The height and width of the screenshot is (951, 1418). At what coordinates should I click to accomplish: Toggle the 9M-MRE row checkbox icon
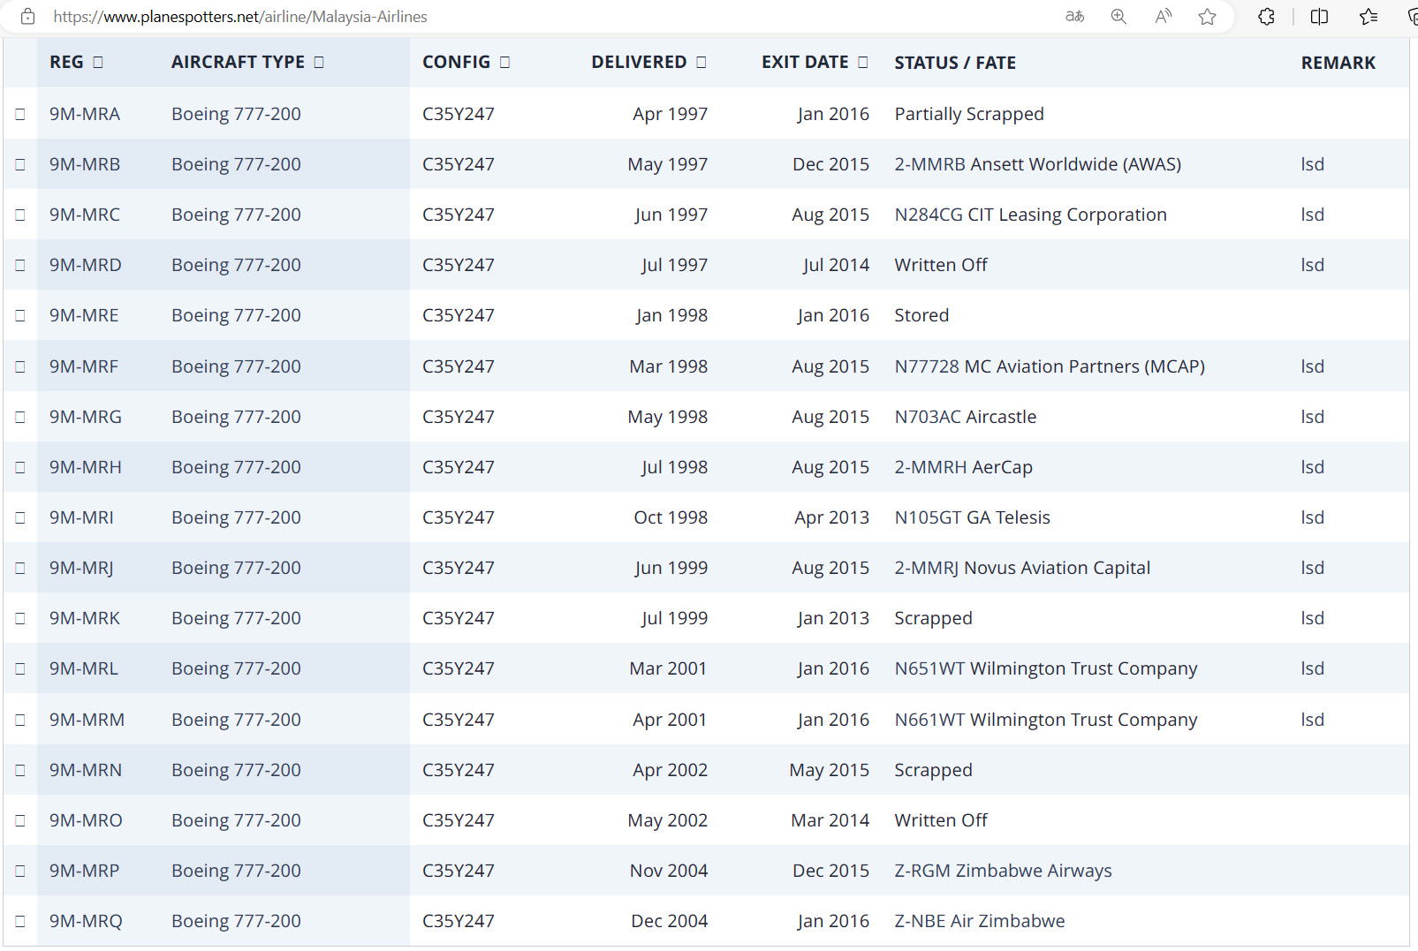tap(20, 315)
